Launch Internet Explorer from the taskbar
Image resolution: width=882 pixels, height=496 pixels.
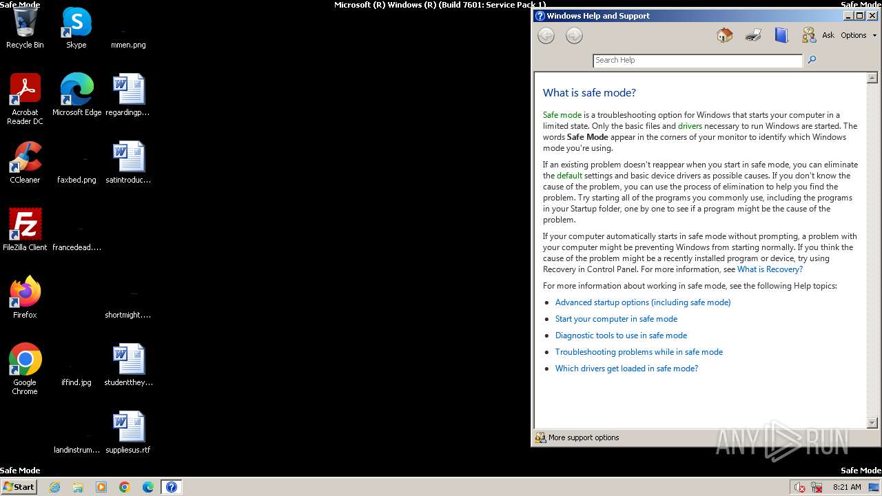[x=54, y=487]
